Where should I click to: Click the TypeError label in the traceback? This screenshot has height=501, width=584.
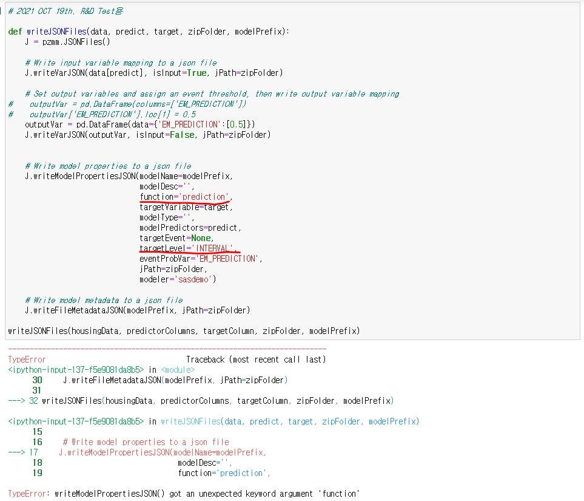tap(25, 359)
